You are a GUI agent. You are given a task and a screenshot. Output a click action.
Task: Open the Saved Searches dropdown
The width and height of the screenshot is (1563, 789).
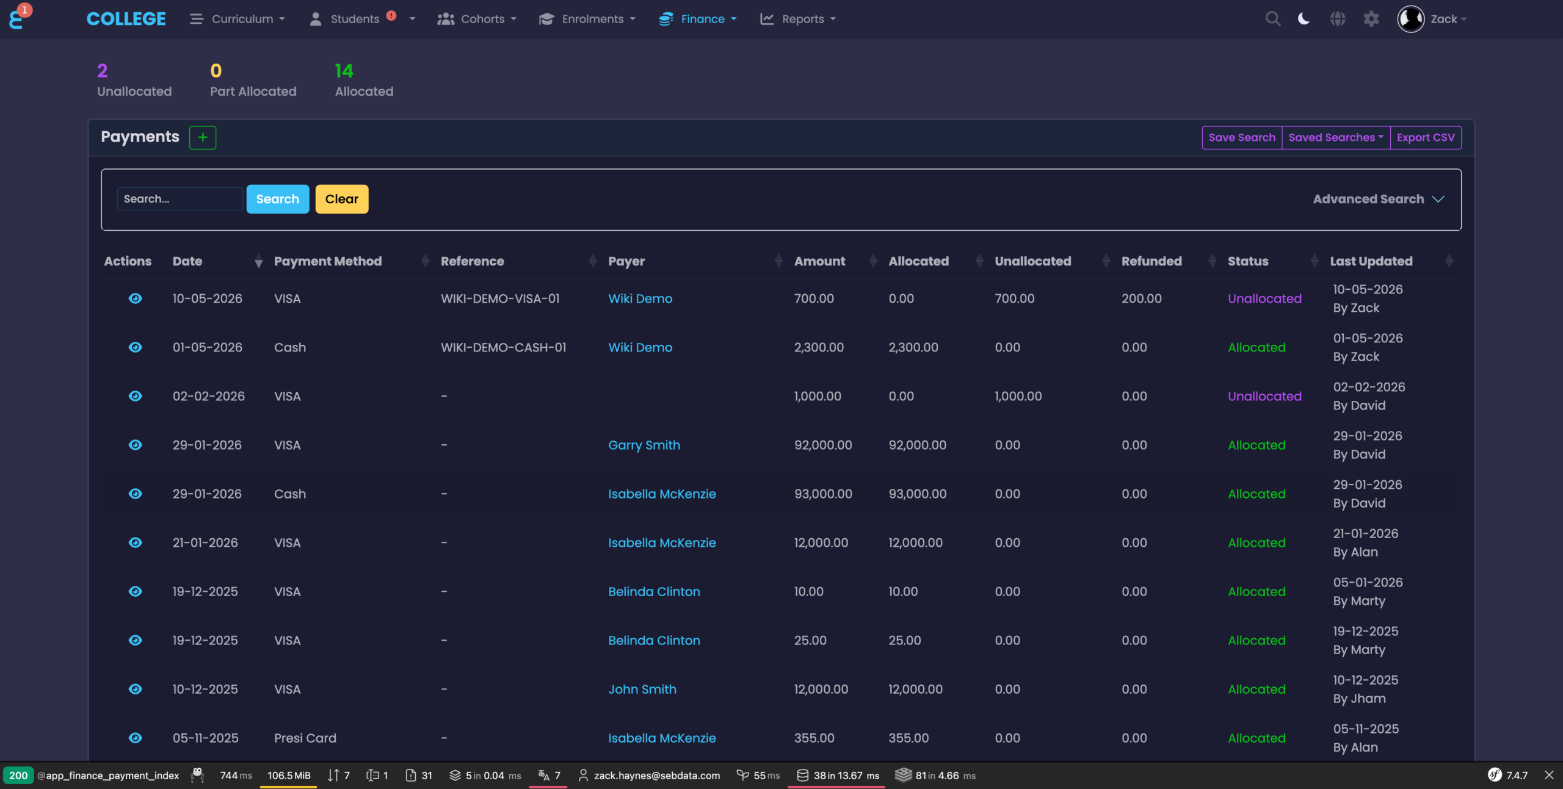coord(1336,137)
